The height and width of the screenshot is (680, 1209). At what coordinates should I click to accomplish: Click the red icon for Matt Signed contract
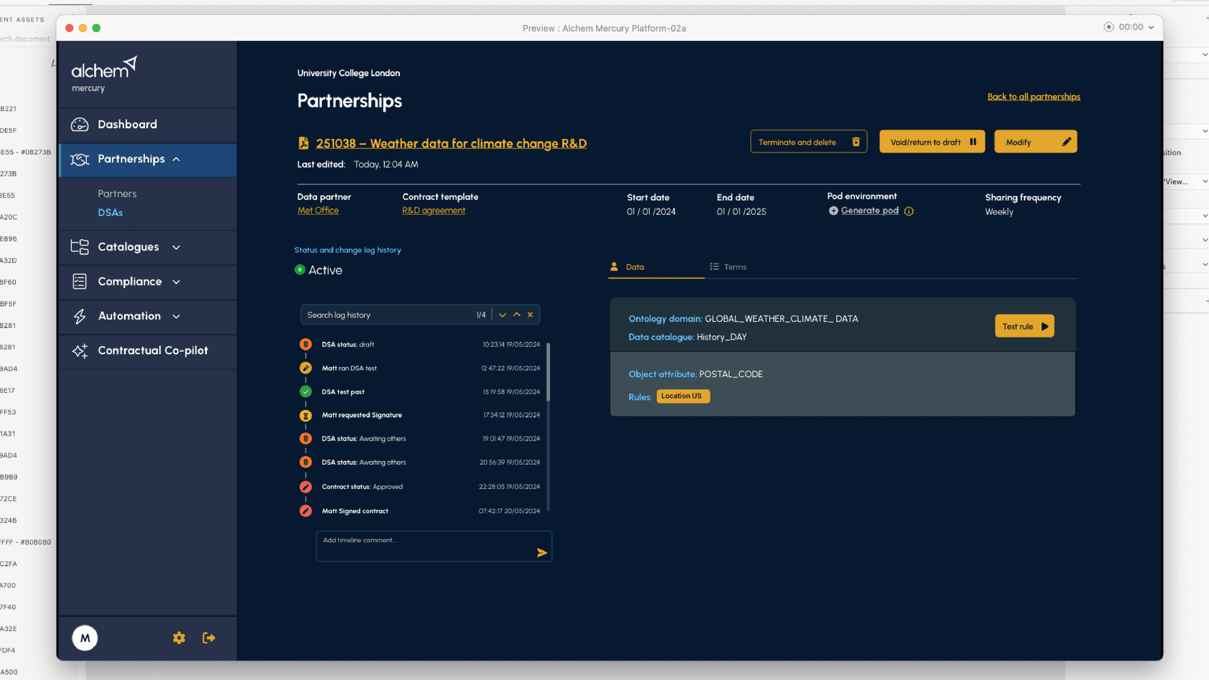(305, 511)
